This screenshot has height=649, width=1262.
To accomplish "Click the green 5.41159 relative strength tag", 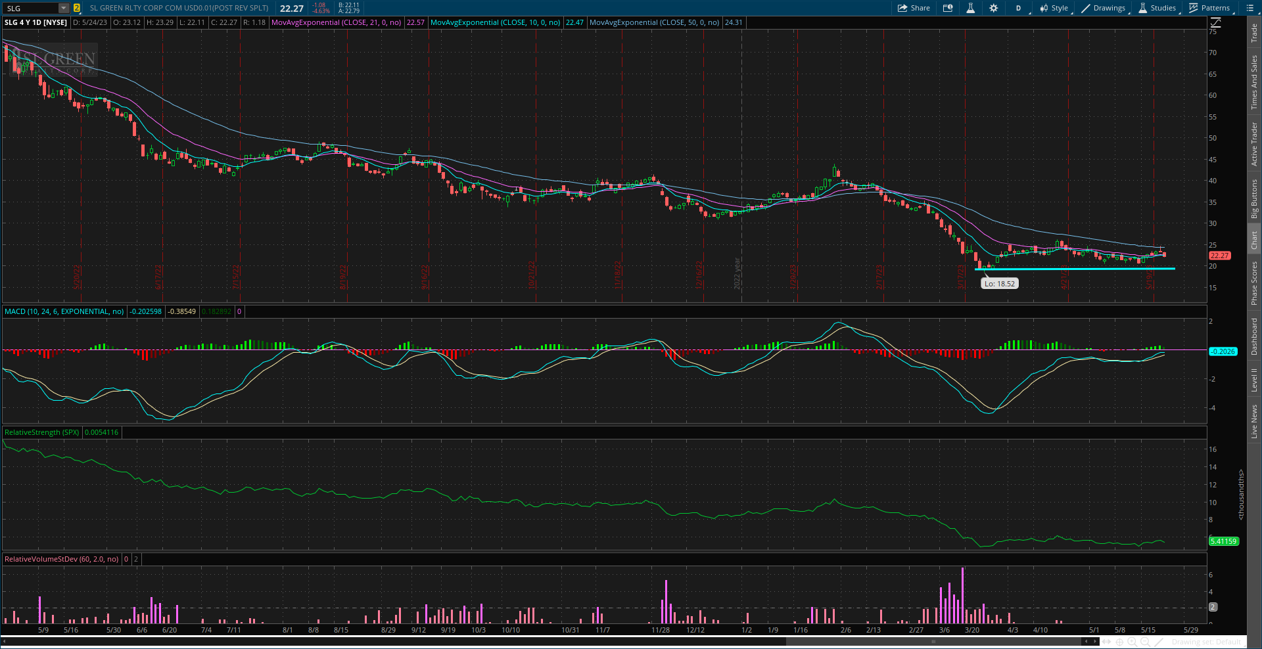I will [1224, 541].
